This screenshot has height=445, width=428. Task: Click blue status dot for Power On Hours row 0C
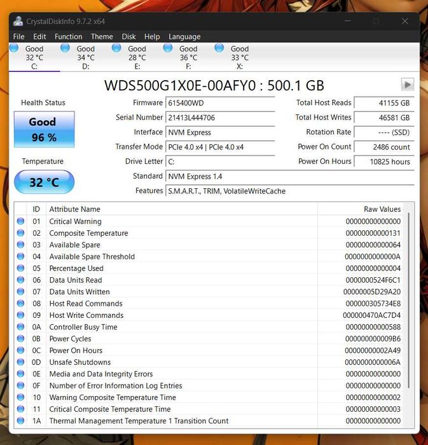(20, 350)
